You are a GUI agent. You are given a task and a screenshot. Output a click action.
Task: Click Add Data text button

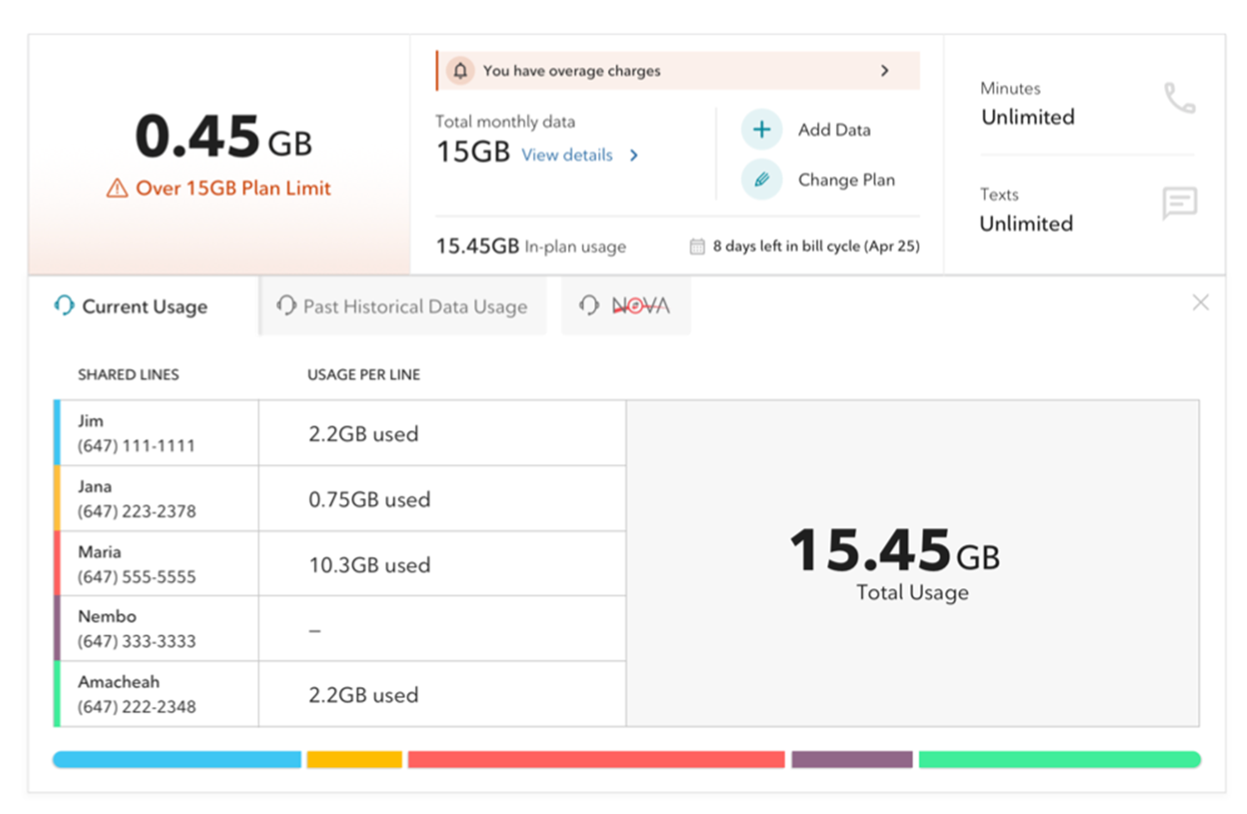coord(834,130)
